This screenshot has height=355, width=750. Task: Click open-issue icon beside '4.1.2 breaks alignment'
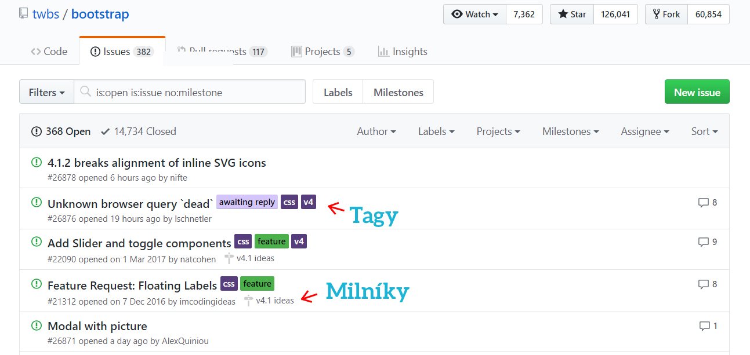pos(37,162)
